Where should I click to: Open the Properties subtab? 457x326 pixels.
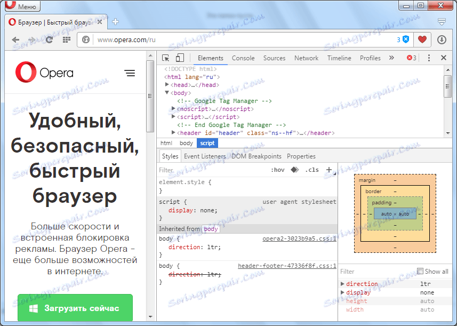click(301, 156)
